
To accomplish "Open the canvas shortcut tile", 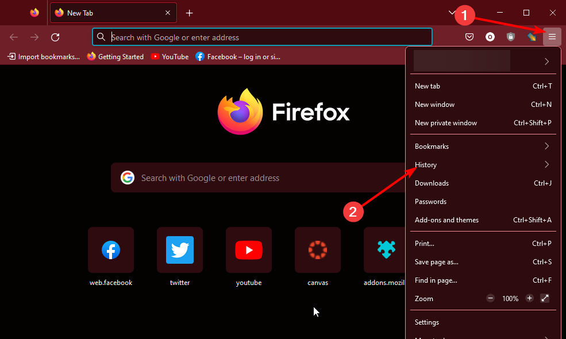I will pyautogui.click(x=318, y=250).
